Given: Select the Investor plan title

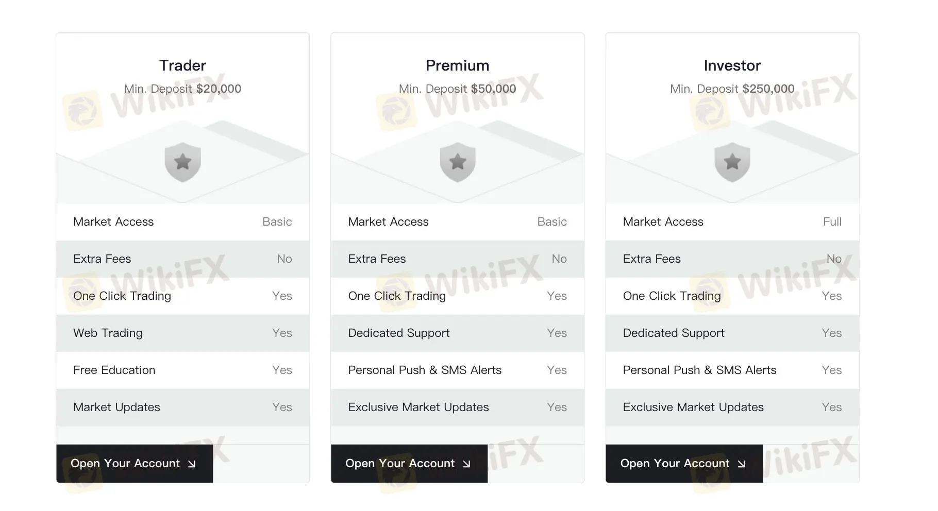Looking at the screenshot, I should tap(732, 65).
